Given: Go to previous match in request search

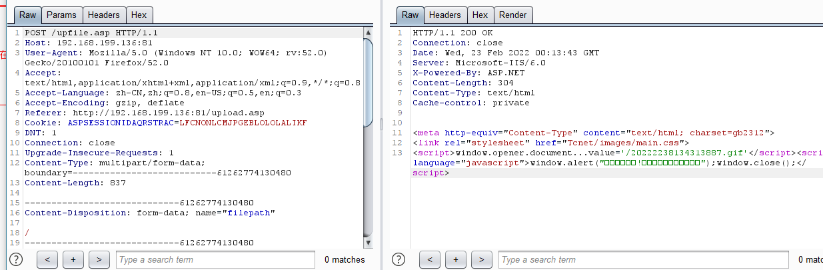Looking at the screenshot, I should coord(47,259).
